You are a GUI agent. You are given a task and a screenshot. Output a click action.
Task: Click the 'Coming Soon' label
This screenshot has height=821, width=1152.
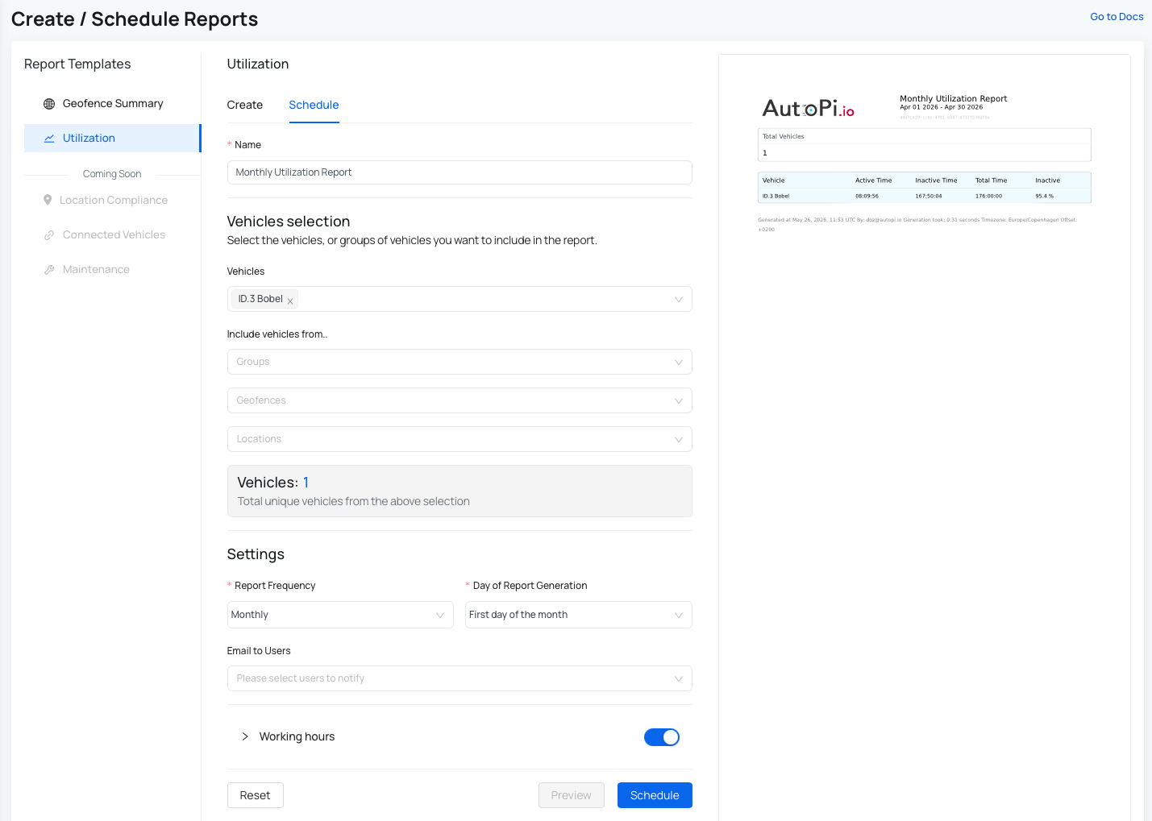click(x=112, y=174)
